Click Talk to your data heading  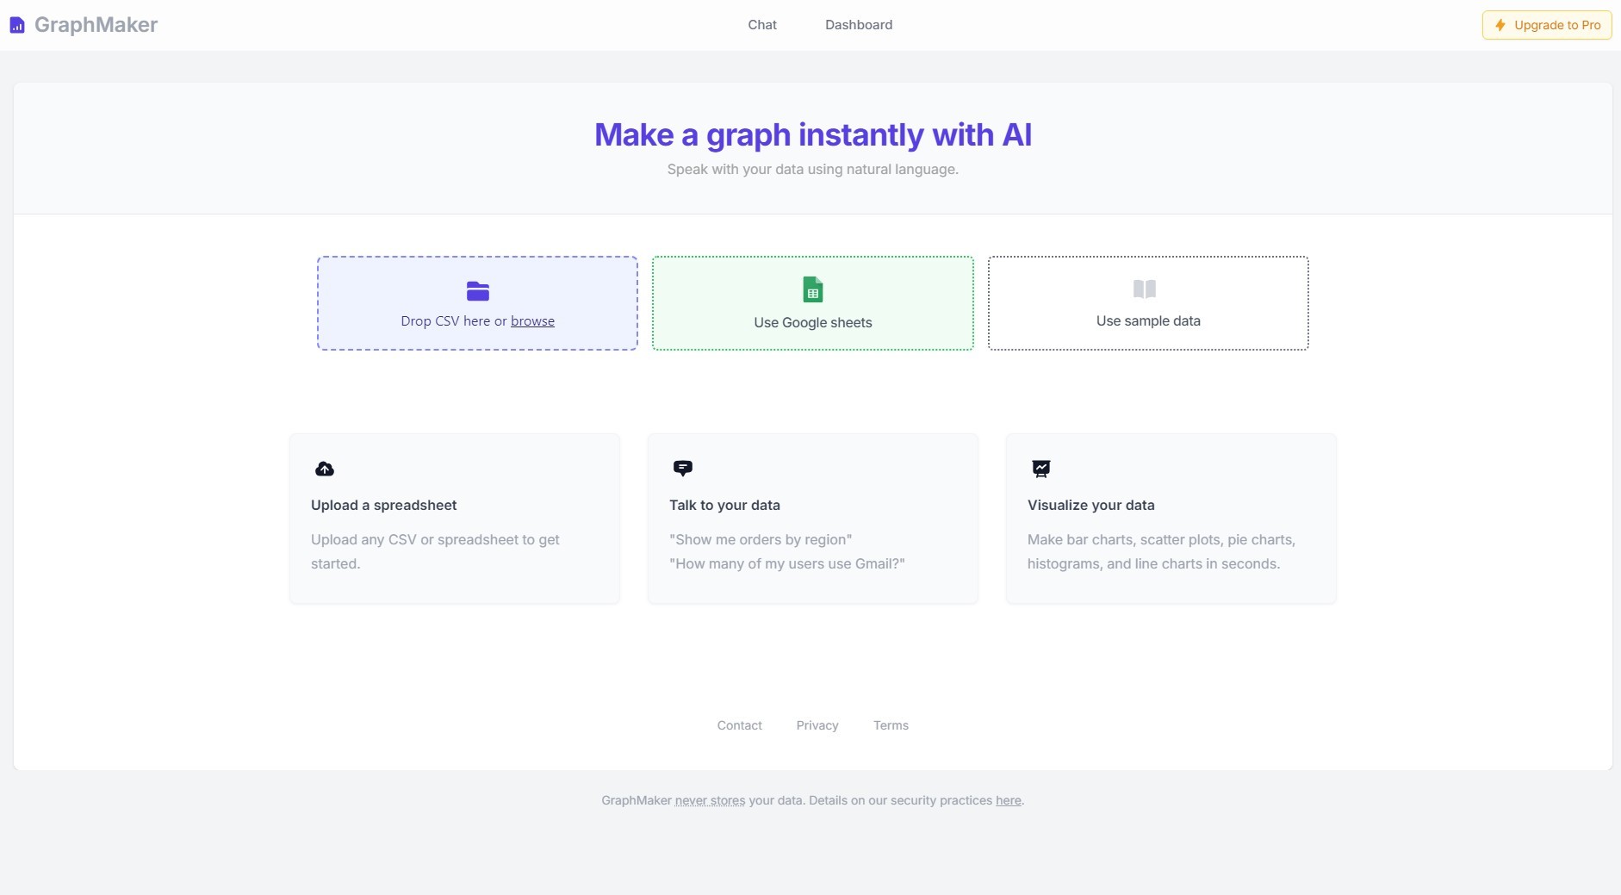click(x=724, y=506)
